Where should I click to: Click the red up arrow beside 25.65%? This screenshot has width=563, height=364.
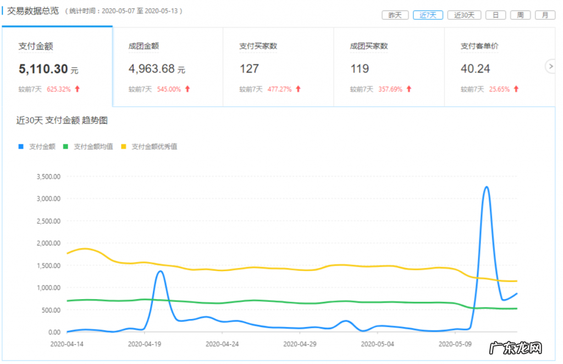516,89
